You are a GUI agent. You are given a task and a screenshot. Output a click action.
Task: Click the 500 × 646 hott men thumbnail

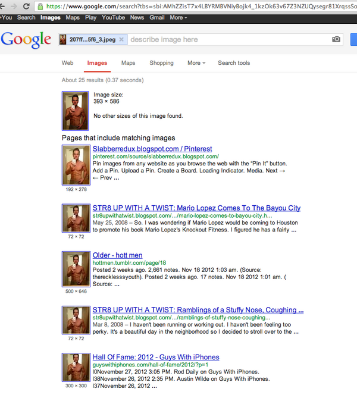[x=76, y=269]
